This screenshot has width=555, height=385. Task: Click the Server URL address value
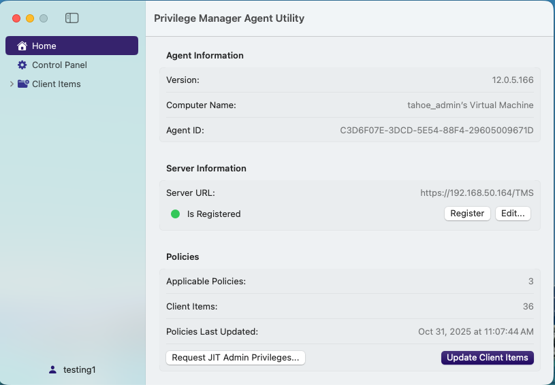tap(477, 192)
